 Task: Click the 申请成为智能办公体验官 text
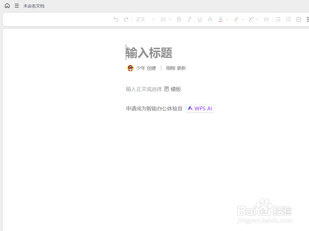154,109
